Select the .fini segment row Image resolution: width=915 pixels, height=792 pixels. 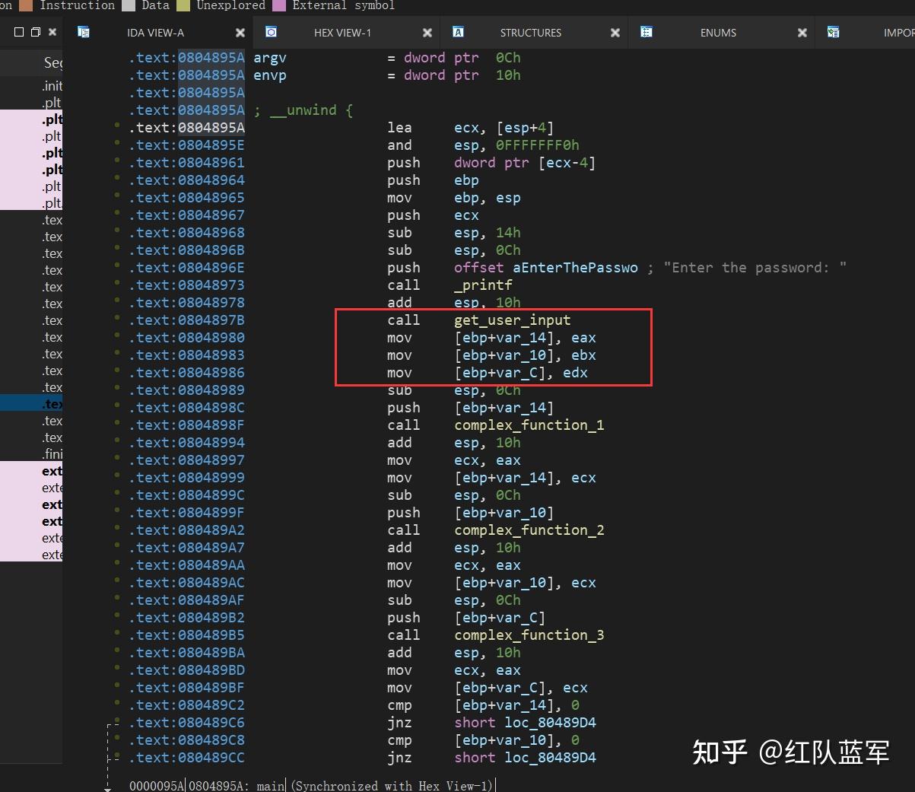click(x=31, y=454)
